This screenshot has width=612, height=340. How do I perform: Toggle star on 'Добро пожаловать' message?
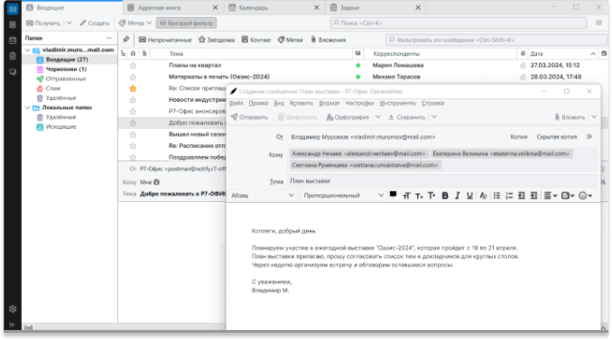pyautogui.click(x=133, y=123)
